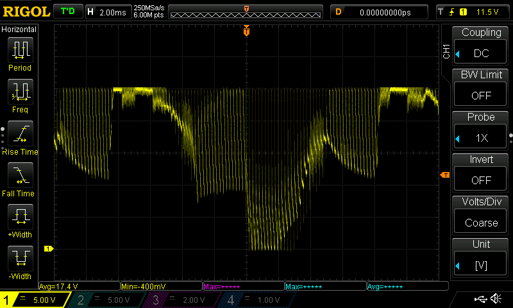513x308 pixels.
Task: Choose the Rise Time measurement icon
Action: point(20,134)
